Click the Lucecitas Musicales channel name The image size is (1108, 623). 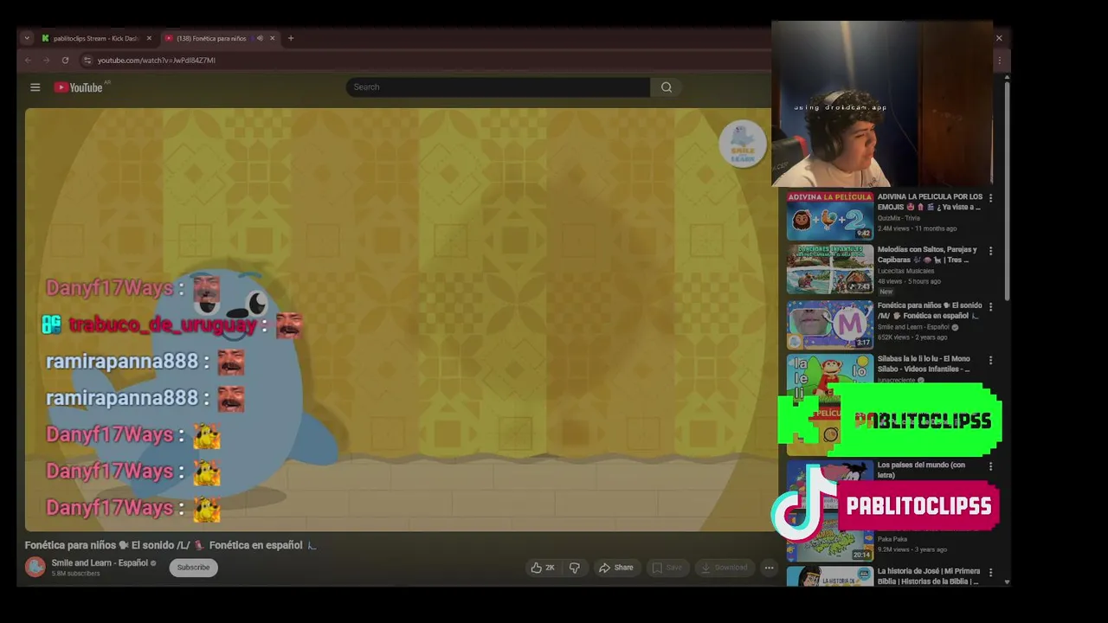coord(905,271)
